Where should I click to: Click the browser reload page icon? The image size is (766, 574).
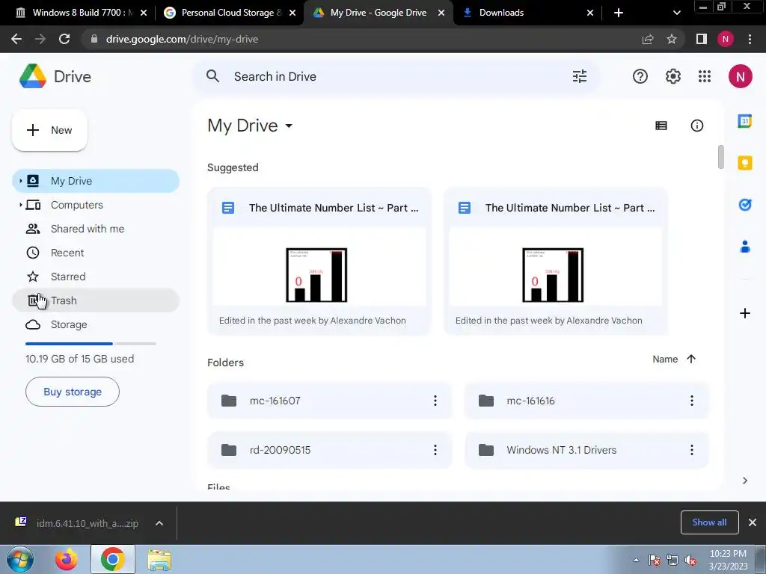[64, 39]
